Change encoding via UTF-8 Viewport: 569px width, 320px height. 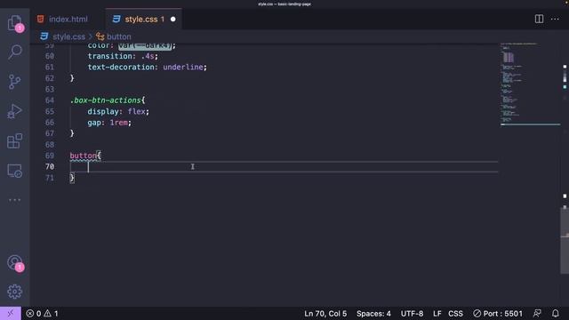(412, 314)
